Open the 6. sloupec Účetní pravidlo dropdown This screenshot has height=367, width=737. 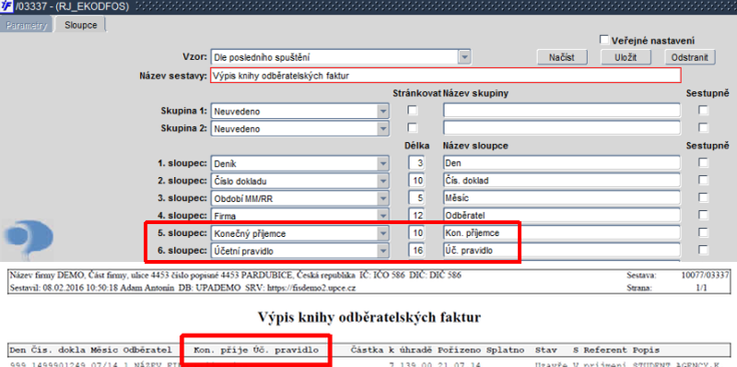[x=383, y=251]
